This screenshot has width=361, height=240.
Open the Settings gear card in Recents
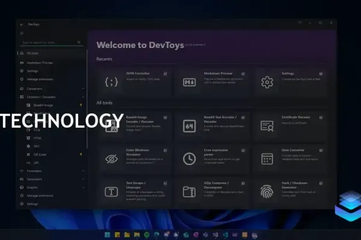[291, 82]
